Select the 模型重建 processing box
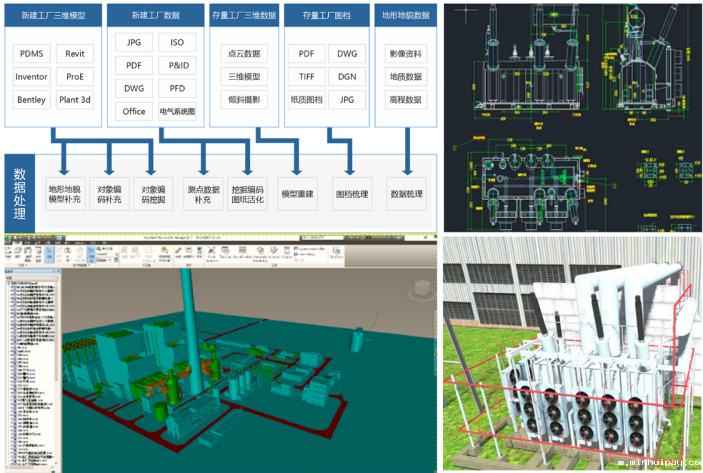The height and width of the screenshot is (473, 703). pyautogui.click(x=297, y=194)
